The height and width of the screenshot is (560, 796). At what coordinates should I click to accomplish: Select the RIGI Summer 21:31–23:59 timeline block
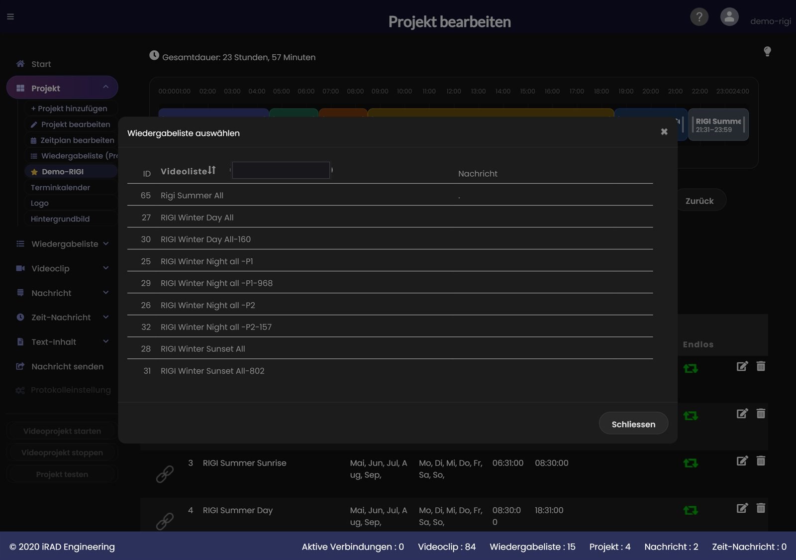click(x=718, y=124)
